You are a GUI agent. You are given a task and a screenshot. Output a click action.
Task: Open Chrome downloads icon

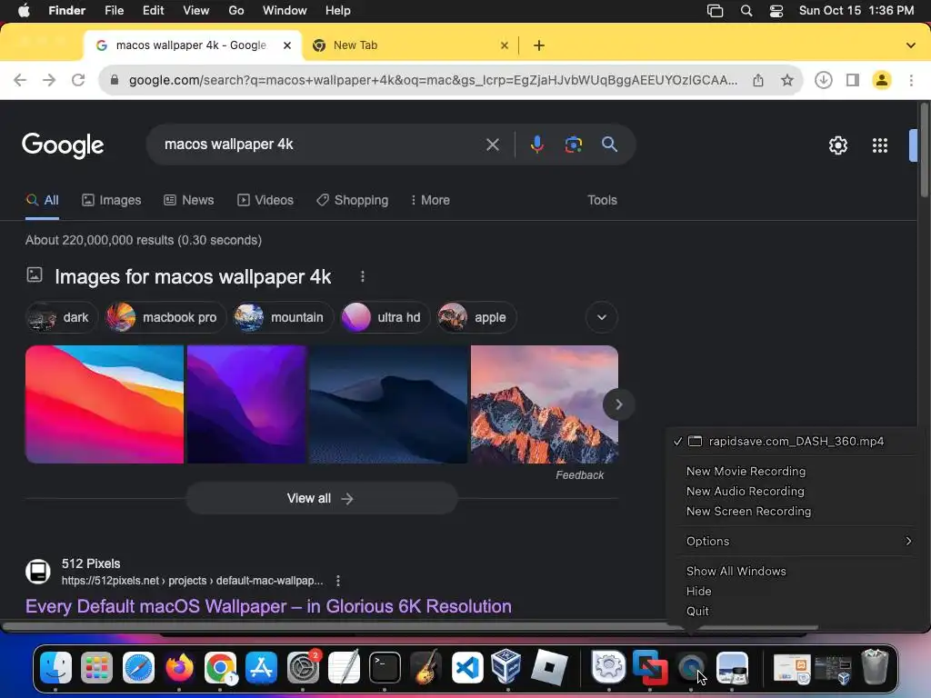824,80
